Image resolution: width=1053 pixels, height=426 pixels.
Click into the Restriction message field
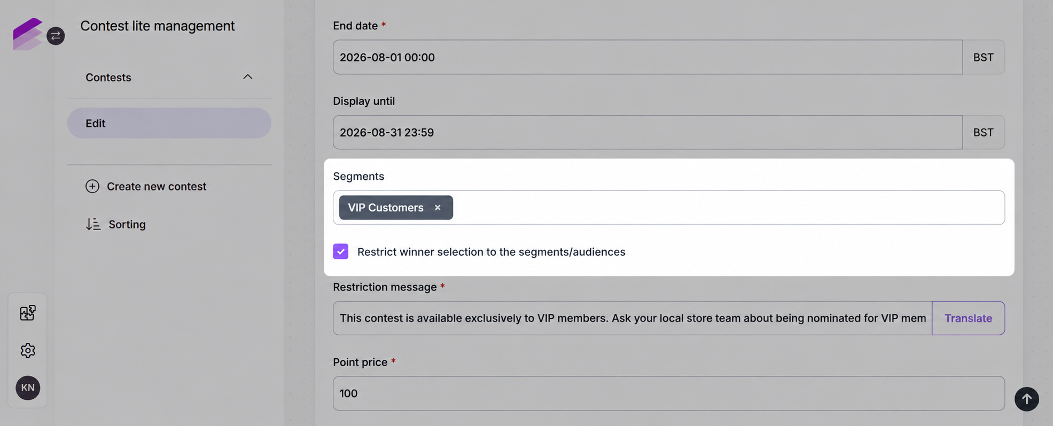coord(633,318)
